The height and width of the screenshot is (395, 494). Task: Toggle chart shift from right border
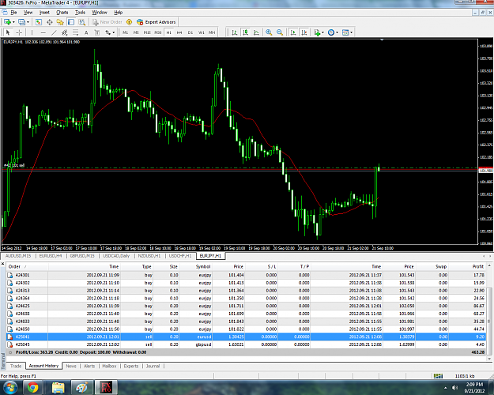[x=304, y=32]
